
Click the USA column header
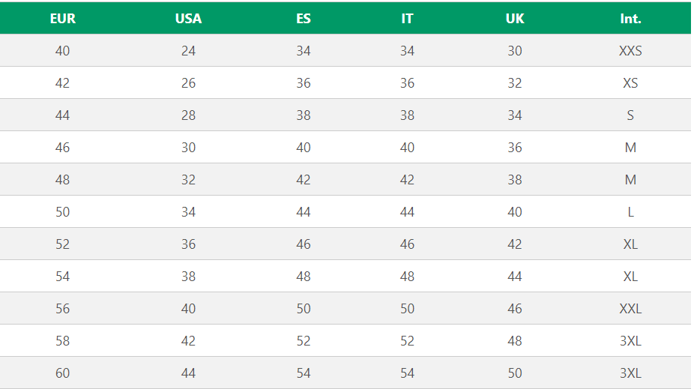coord(188,19)
